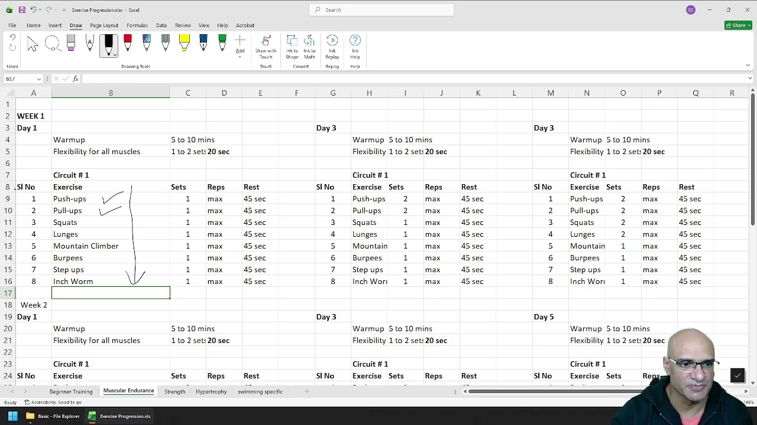The width and height of the screenshot is (757, 425).
Task: Choose the gray pencil tool
Action: 166,44
